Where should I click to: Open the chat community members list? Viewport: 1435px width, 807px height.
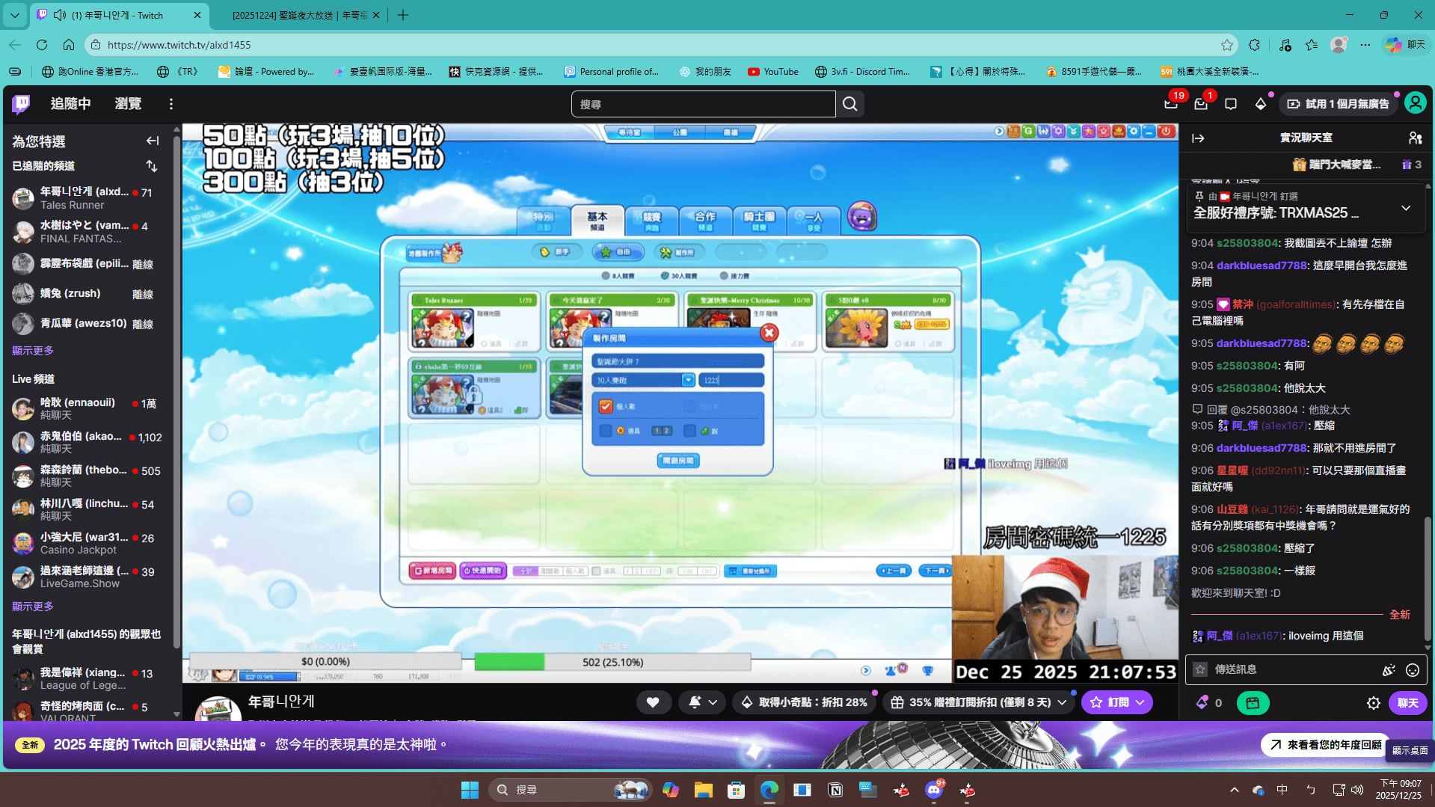pyautogui.click(x=1415, y=138)
